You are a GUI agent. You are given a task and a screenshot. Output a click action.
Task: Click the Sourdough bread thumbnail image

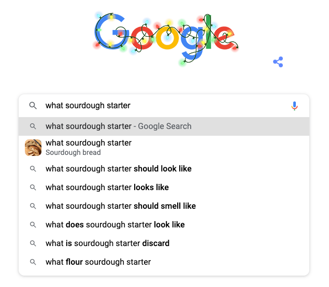pos(33,148)
